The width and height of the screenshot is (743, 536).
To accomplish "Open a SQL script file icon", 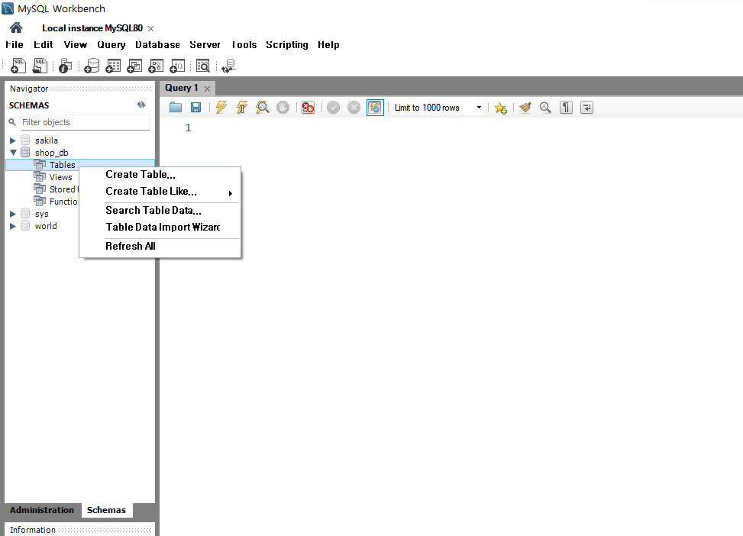I will coord(40,66).
